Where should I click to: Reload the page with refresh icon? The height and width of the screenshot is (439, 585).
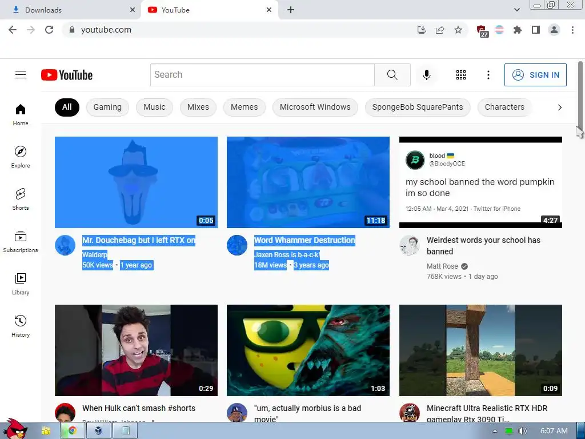click(x=49, y=30)
